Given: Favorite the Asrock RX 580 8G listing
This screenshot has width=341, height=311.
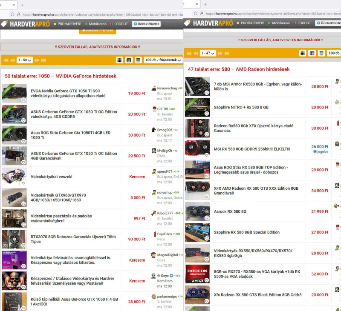Looking at the screenshot, I should pyautogui.click(x=207, y=218).
